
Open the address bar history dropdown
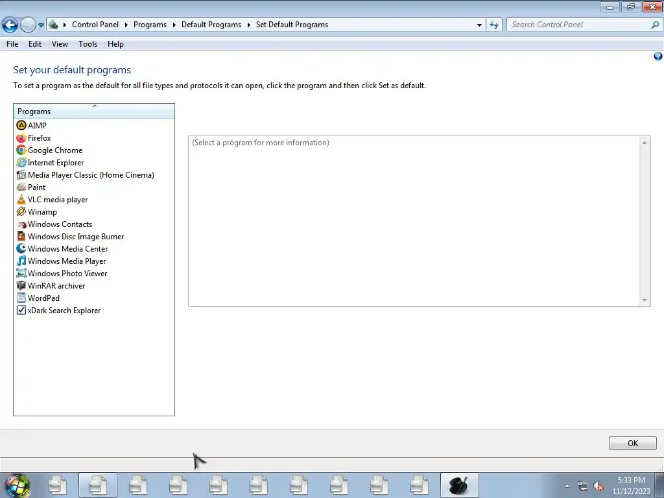[479, 25]
